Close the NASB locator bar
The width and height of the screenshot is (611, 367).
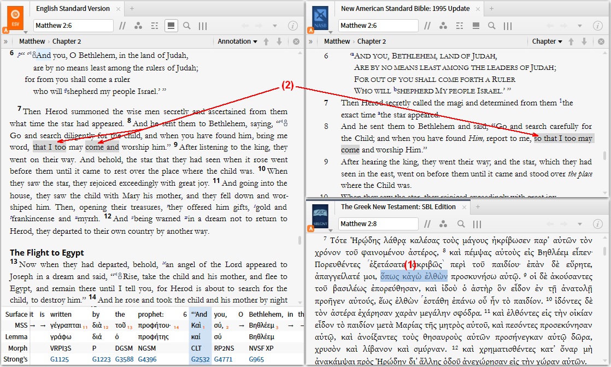601,42
